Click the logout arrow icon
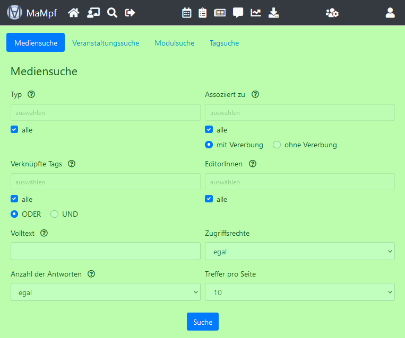Screen dimensions: 405x338 pyautogui.click(x=130, y=13)
